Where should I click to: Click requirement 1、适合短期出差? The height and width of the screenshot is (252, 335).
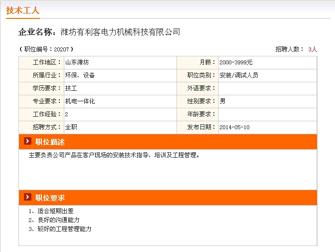click(x=51, y=211)
